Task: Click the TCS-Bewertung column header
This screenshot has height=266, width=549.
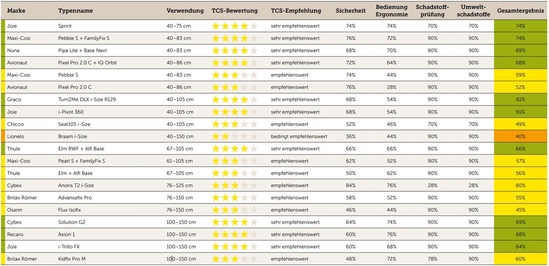Action: [234, 10]
